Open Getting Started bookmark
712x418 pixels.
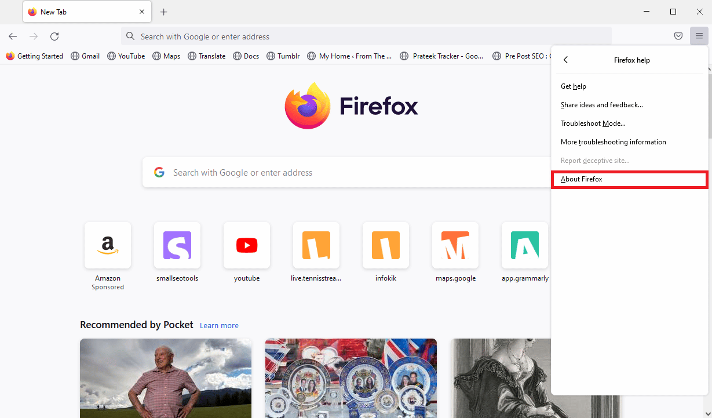[35, 56]
